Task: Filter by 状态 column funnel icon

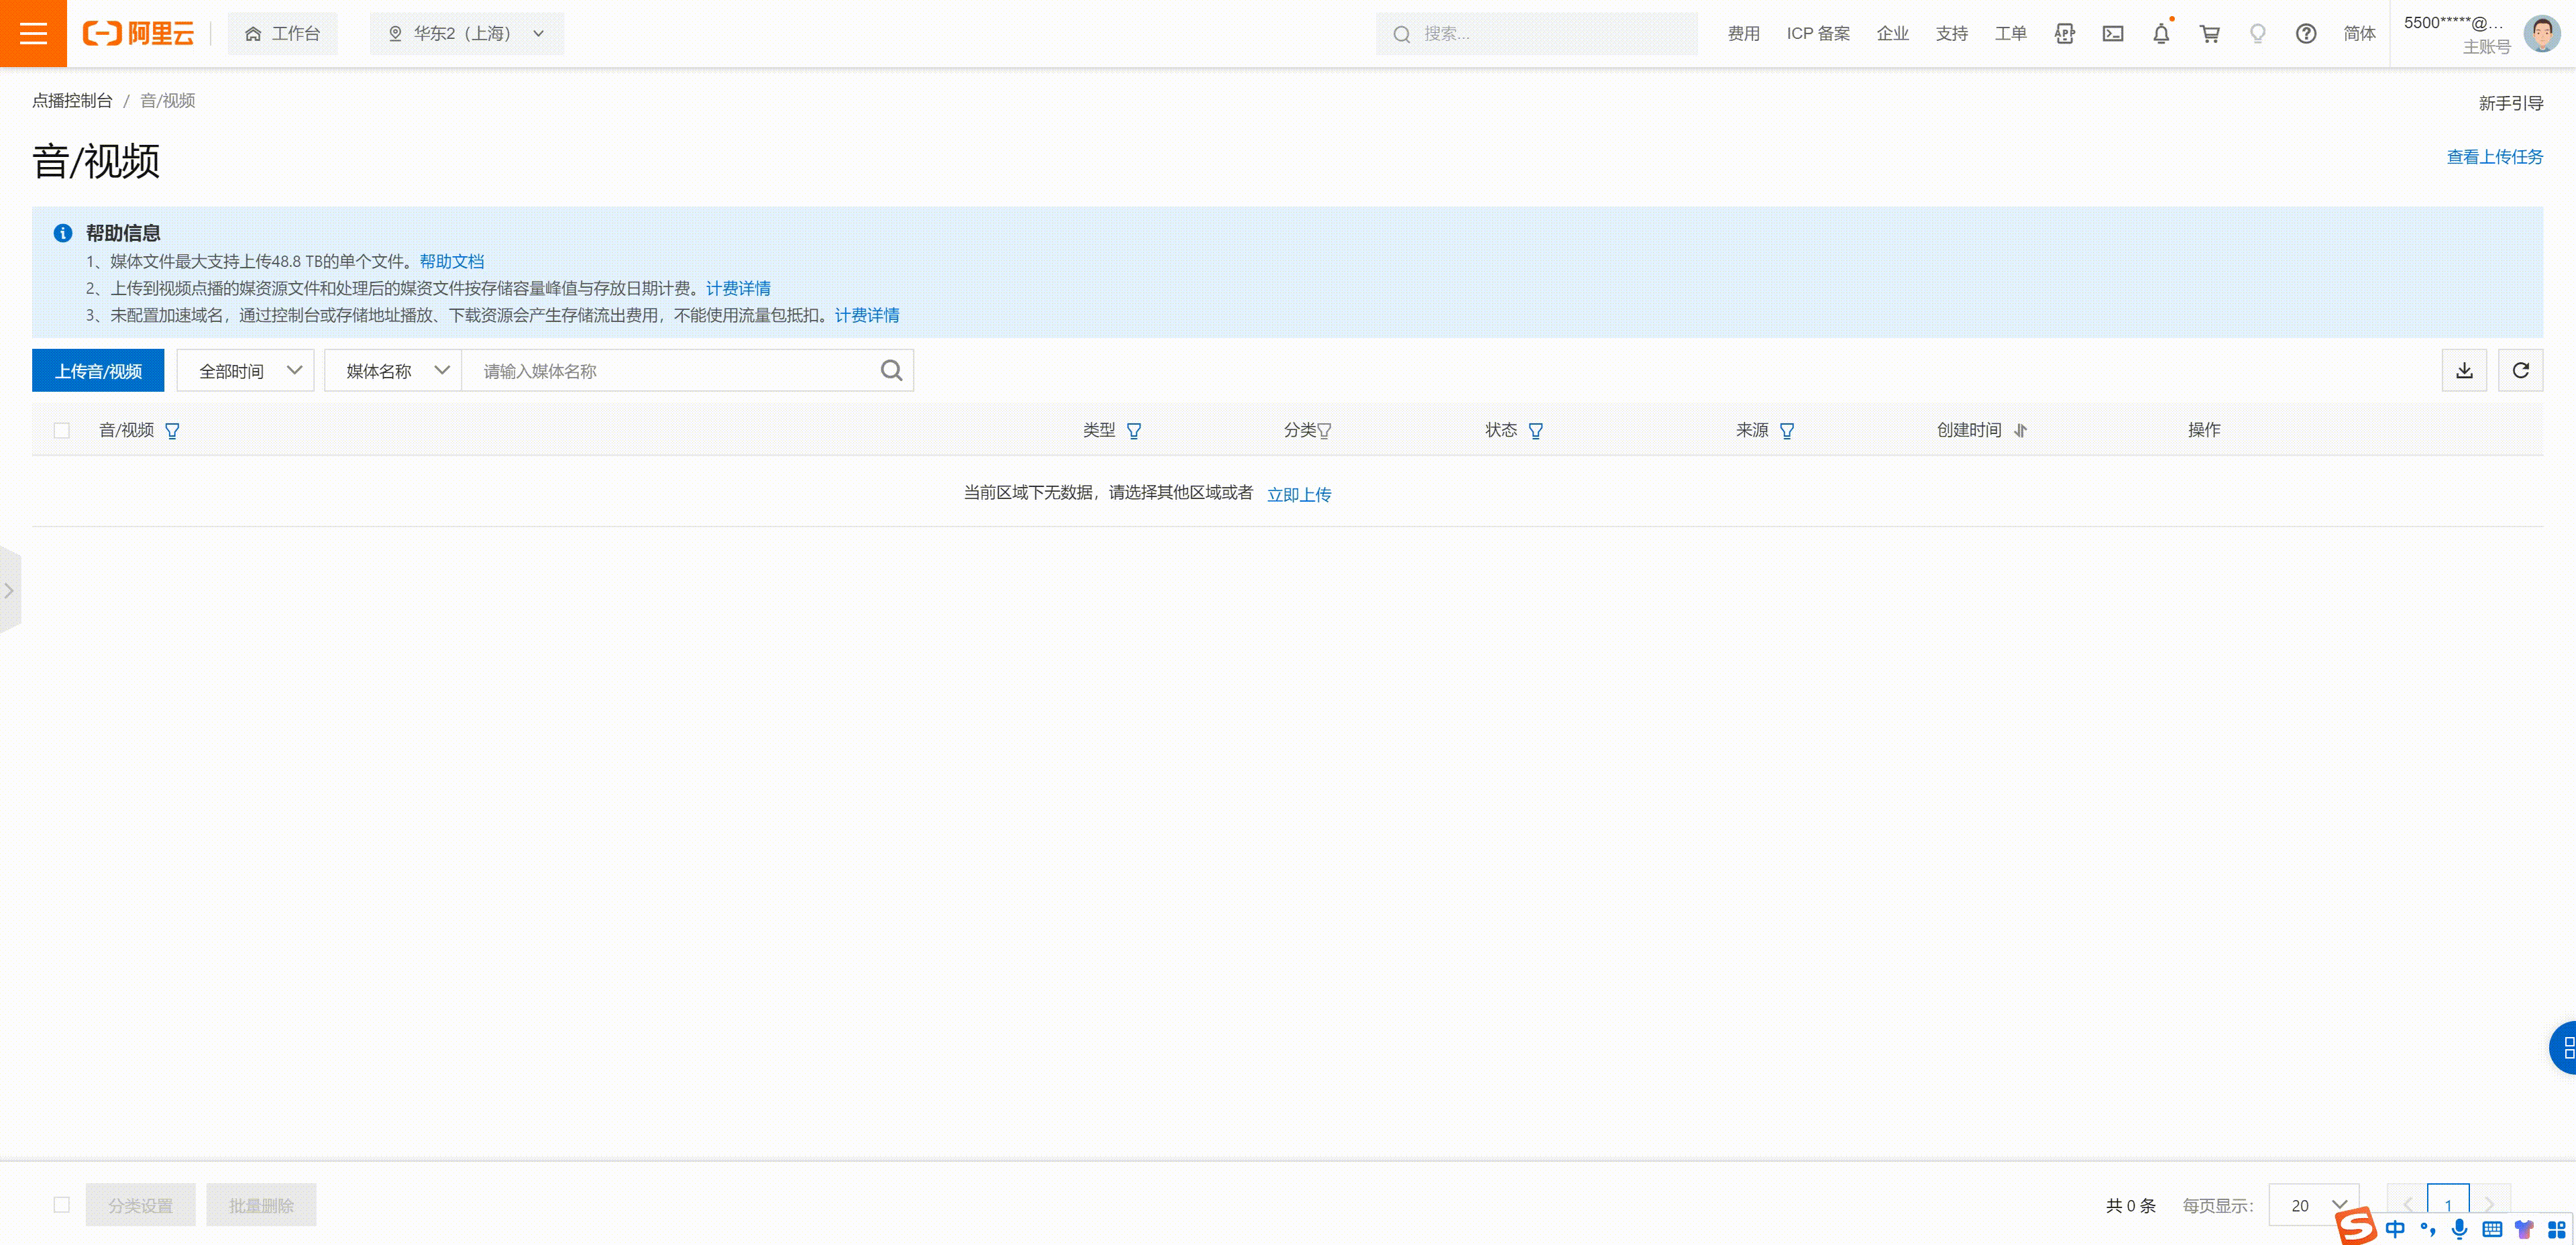Action: [x=1535, y=431]
